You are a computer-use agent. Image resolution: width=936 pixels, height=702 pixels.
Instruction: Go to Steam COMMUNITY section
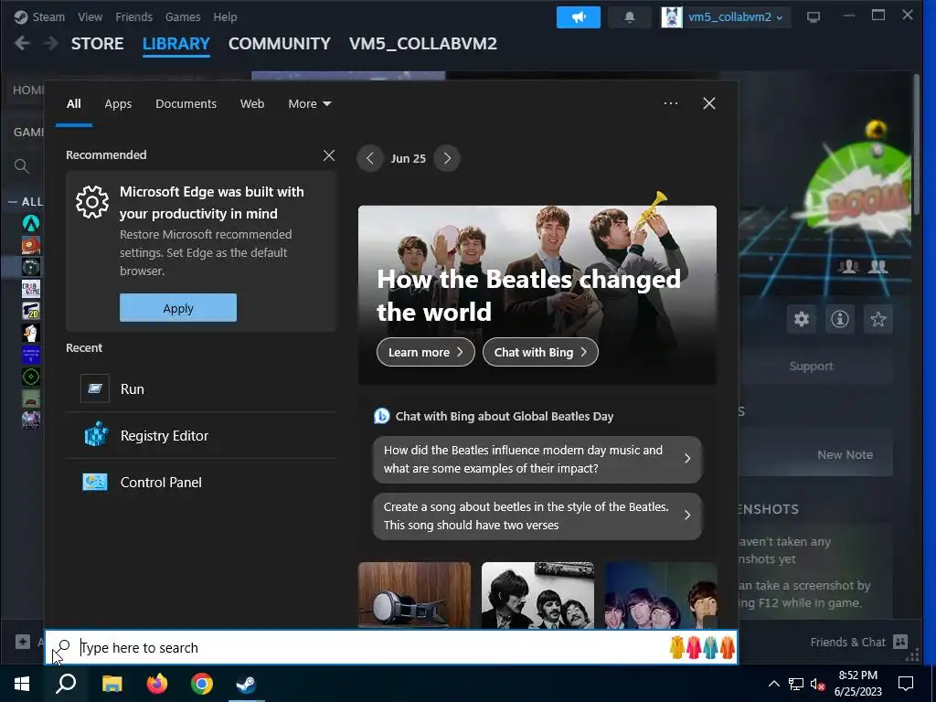280,44
